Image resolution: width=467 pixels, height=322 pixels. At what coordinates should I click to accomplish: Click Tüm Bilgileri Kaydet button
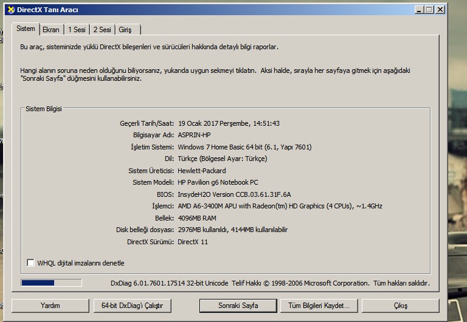coord(319,306)
